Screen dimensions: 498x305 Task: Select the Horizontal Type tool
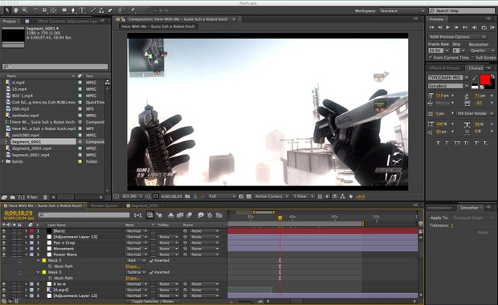coord(82,10)
